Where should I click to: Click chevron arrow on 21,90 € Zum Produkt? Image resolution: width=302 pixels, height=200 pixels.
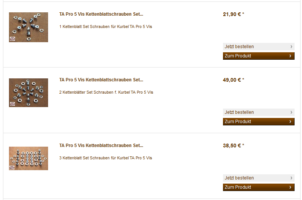click(290, 56)
